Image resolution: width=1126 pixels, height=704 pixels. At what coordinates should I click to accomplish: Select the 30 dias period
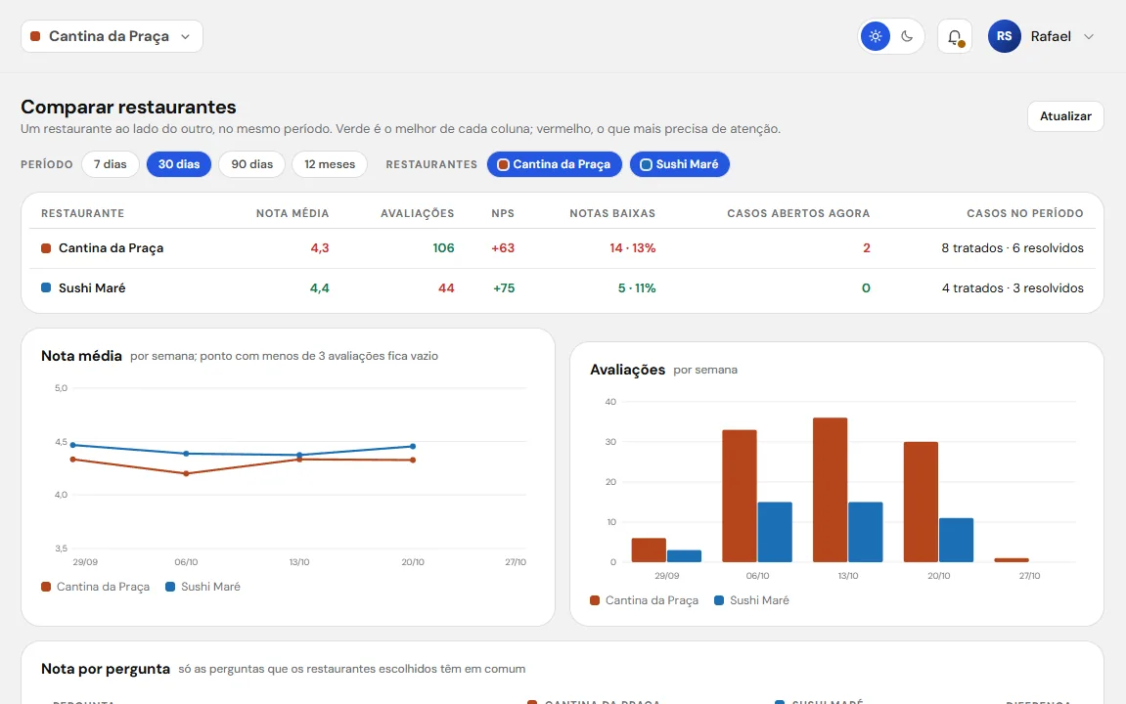(179, 164)
